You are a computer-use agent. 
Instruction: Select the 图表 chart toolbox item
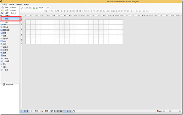pyautogui.click(x=4, y=53)
